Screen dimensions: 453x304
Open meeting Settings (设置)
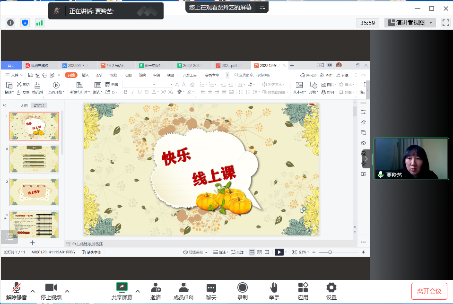tap(331, 287)
